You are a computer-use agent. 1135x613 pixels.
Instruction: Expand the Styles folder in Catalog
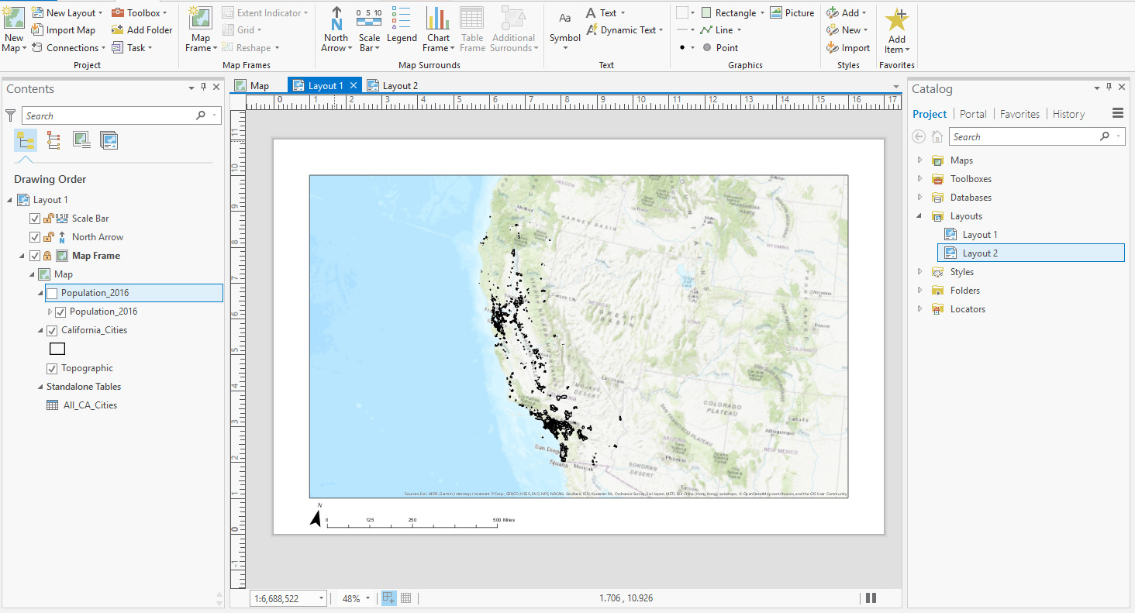pos(919,271)
